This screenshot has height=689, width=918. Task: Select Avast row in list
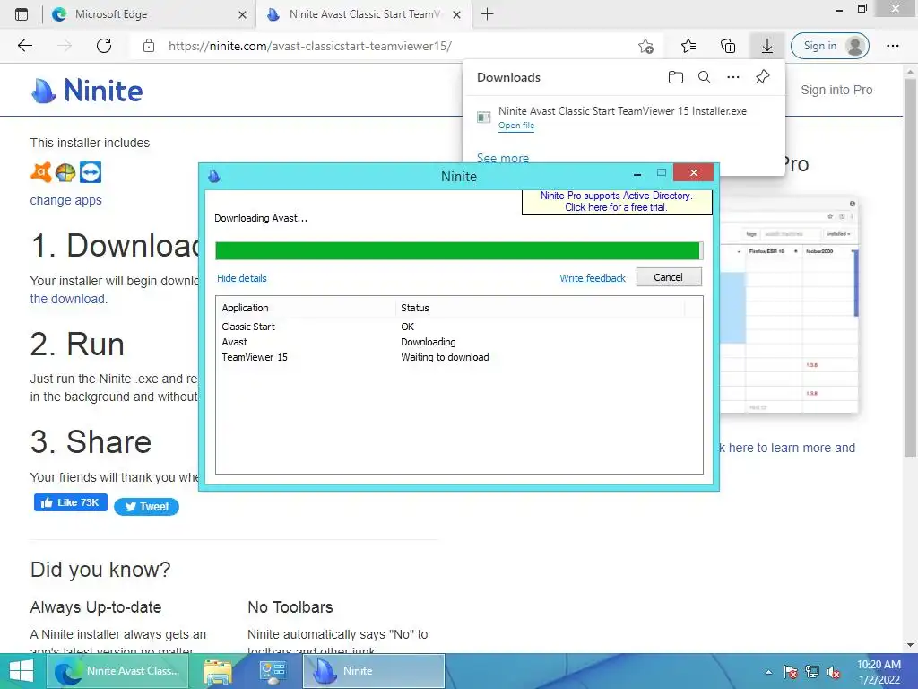(x=459, y=342)
